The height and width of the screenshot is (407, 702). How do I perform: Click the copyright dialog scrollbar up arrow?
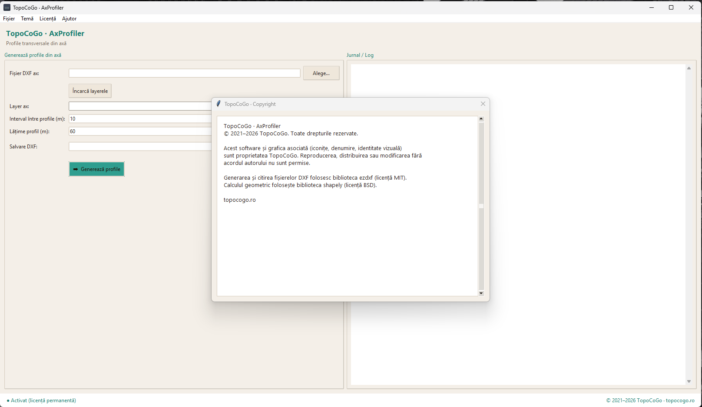[481, 118]
